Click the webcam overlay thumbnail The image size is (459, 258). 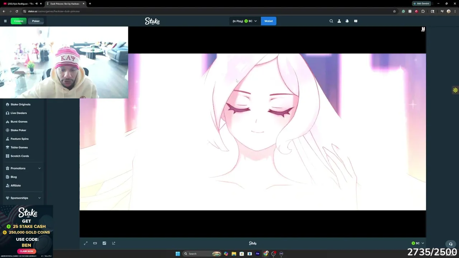64,62
